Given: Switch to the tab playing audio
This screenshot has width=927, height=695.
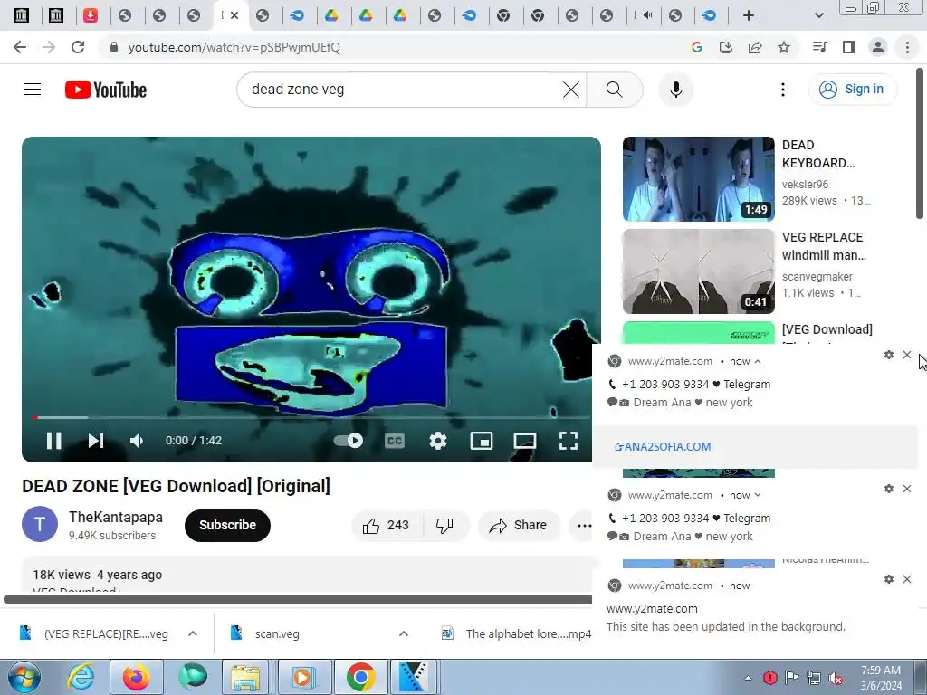Looking at the screenshot, I should pos(644,15).
